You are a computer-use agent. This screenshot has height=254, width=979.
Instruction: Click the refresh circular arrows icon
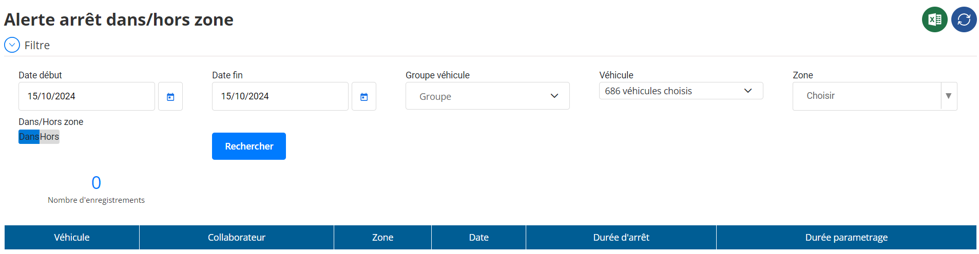coord(964,19)
